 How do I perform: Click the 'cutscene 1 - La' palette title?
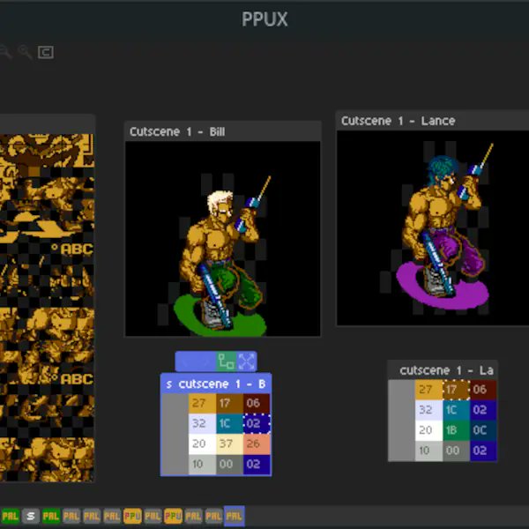coord(446,370)
